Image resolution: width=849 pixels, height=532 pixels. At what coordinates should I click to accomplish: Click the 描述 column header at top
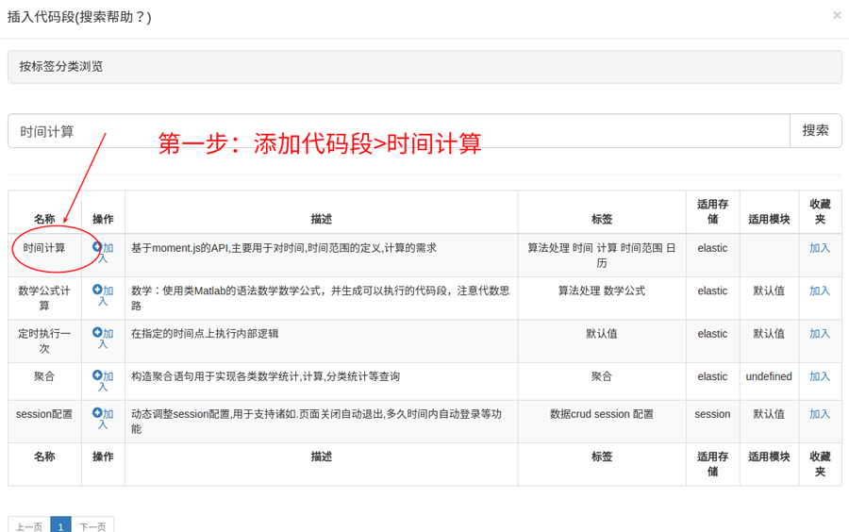[x=321, y=219]
